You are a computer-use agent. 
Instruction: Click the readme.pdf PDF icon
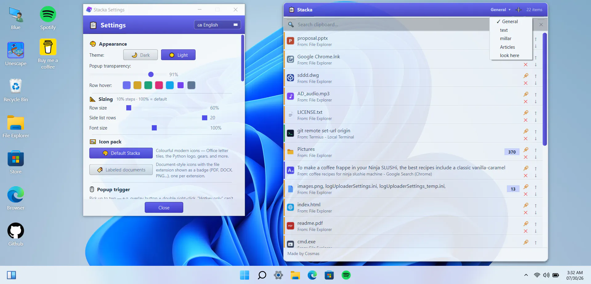pyautogui.click(x=290, y=226)
